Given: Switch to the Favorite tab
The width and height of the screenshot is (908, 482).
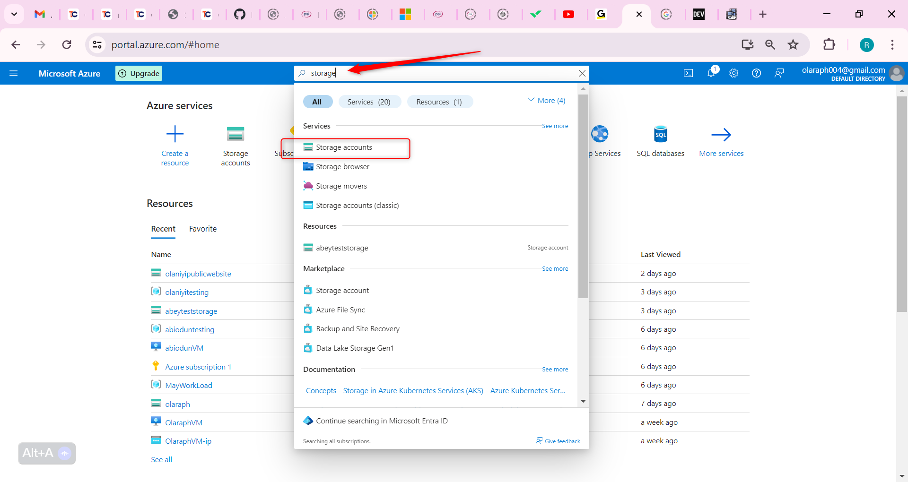Looking at the screenshot, I should pos(202,229).
